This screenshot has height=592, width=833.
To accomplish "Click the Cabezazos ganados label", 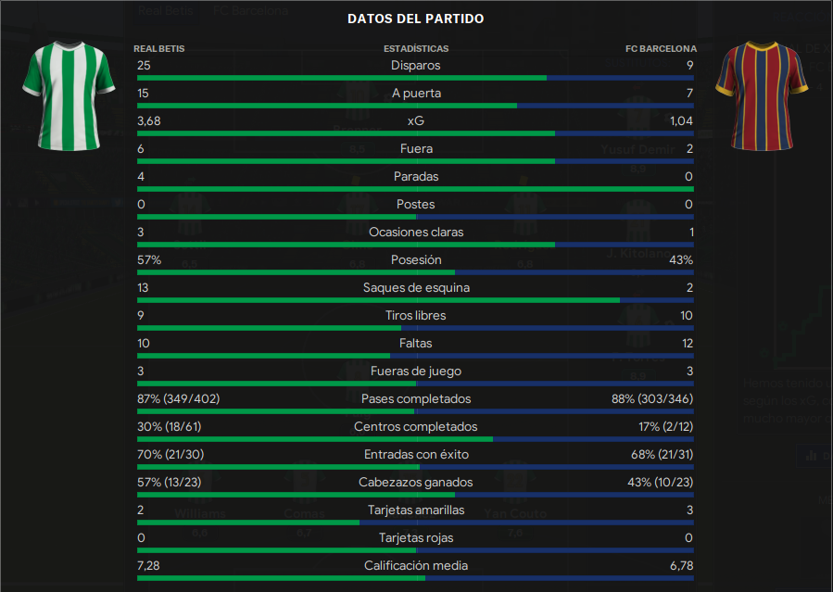I will (x=416, y=482).
